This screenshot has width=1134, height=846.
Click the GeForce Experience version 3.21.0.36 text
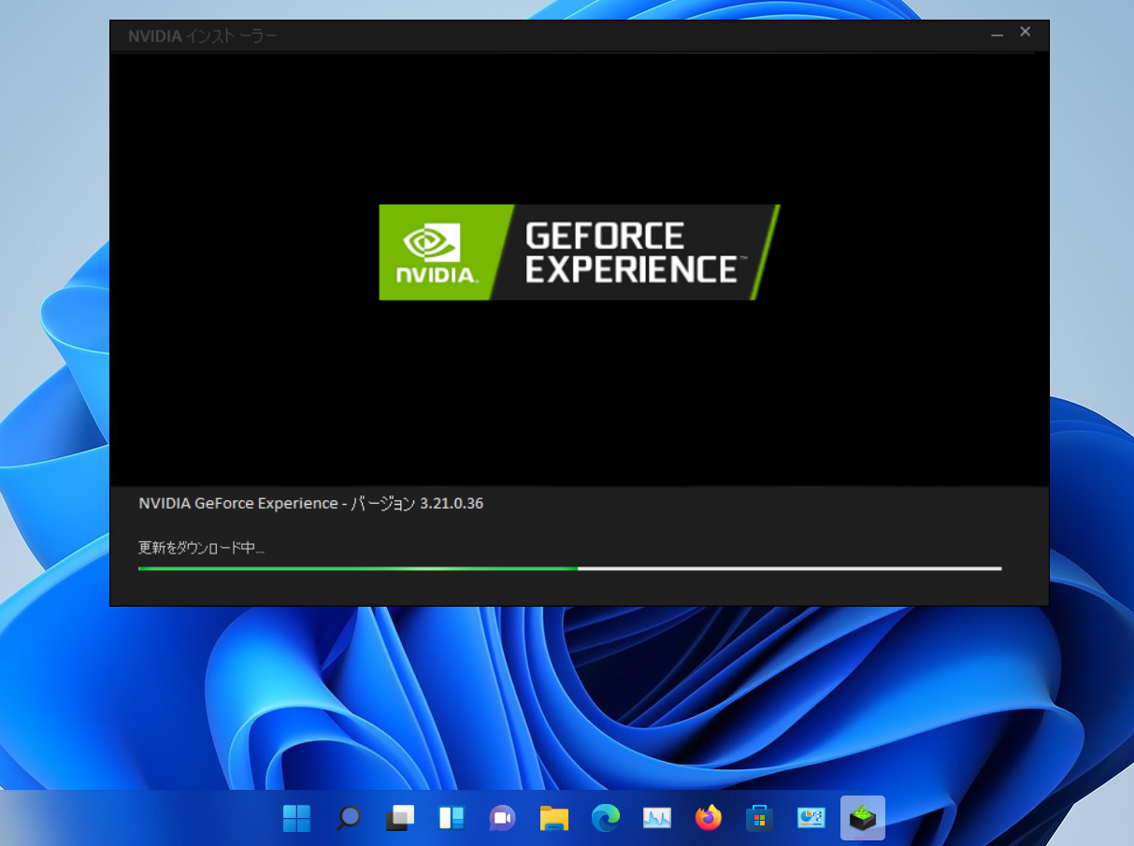click(x=311, y=503)
